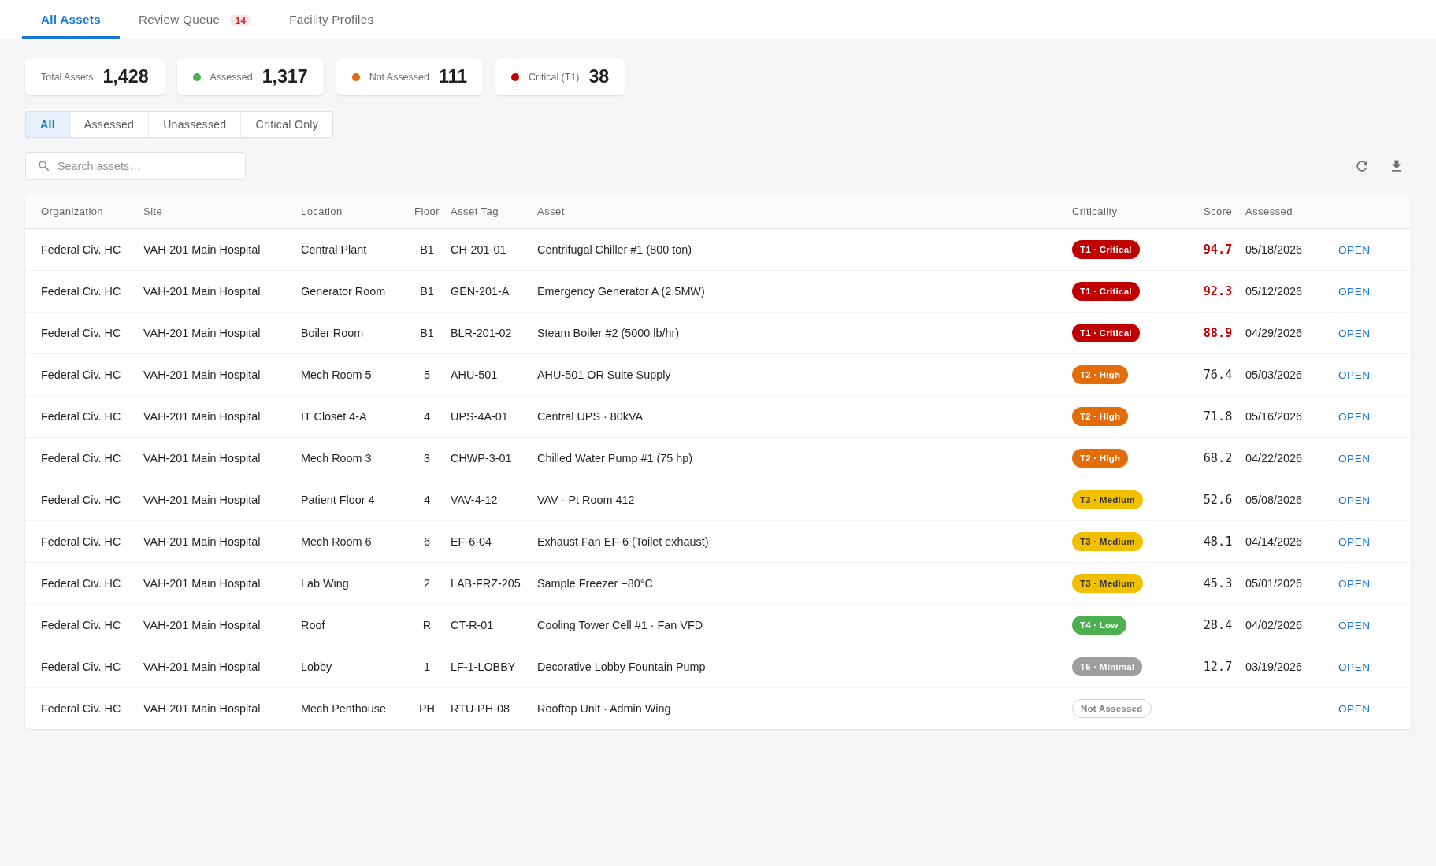Open VAV Pt Room 412 row
This screenshot has height=866, width=1436.
pos(1354,500)
